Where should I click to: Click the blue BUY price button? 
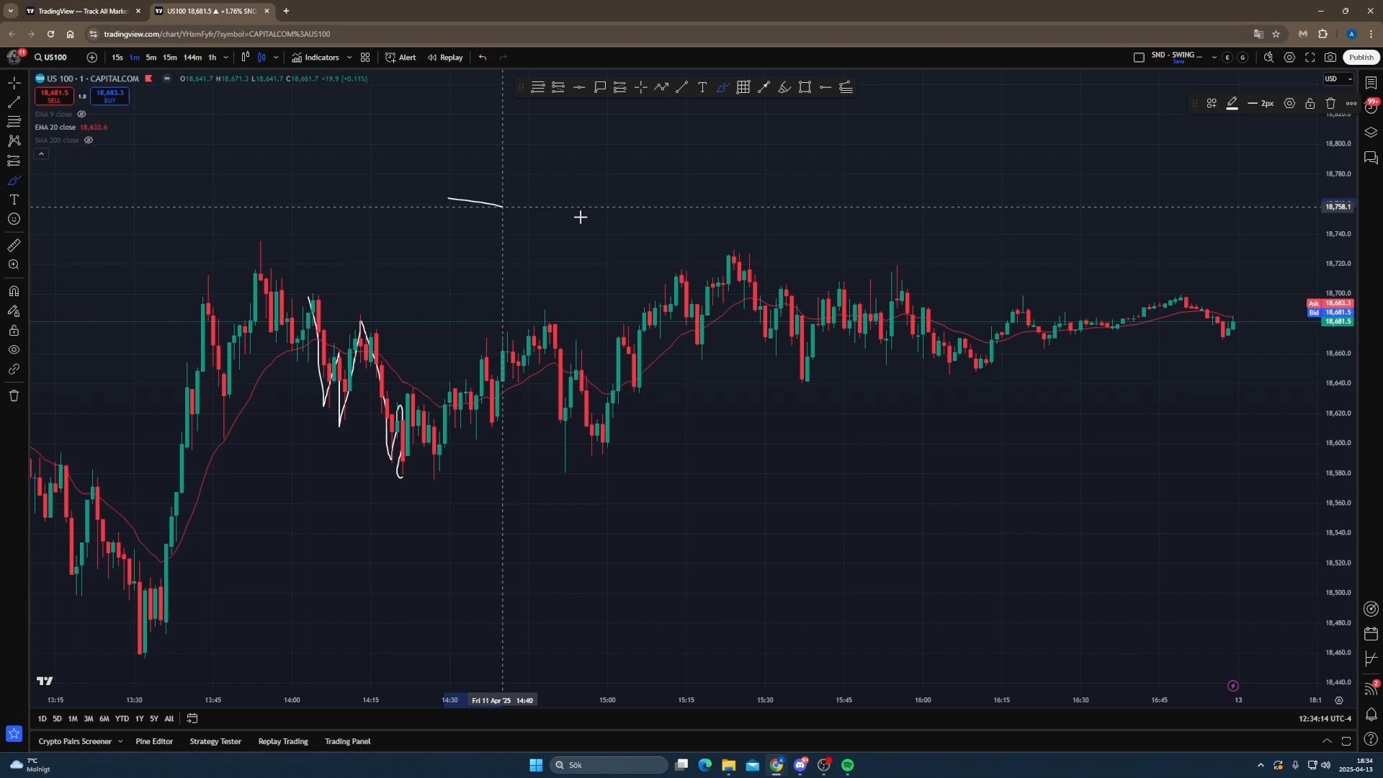[x=109, y=96]
